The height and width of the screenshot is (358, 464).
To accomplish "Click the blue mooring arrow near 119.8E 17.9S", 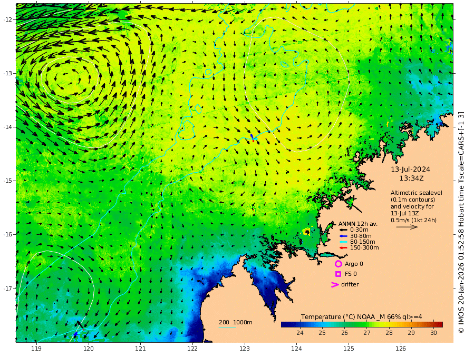I will pos(76,333).
